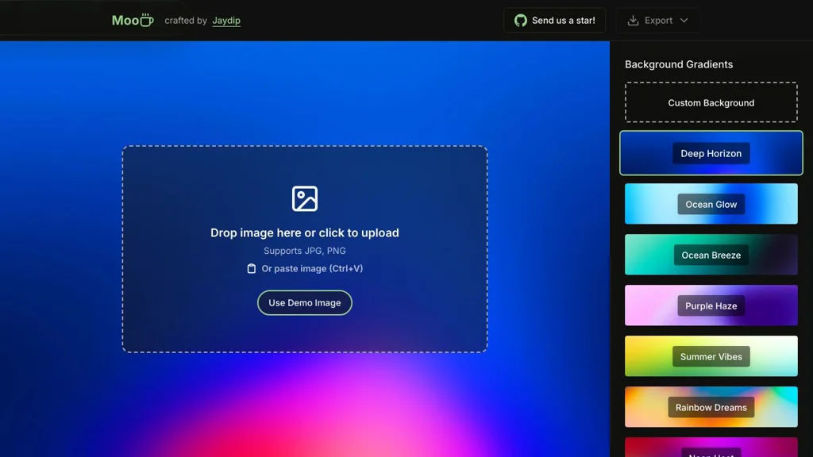Viewport: 813px width, 457px height.
Task: Click the clipboard paste icon
Action: click(x=252, y=268)
